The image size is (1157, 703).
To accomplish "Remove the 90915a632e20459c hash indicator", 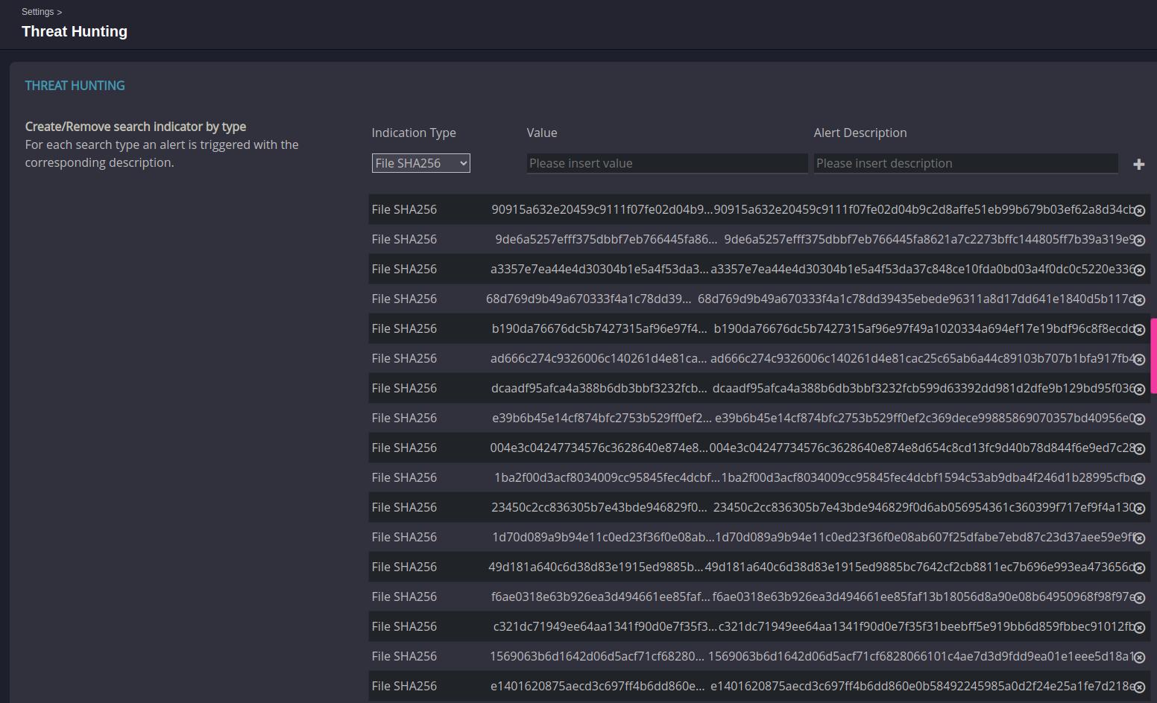I will click(x=1139, y=211).
